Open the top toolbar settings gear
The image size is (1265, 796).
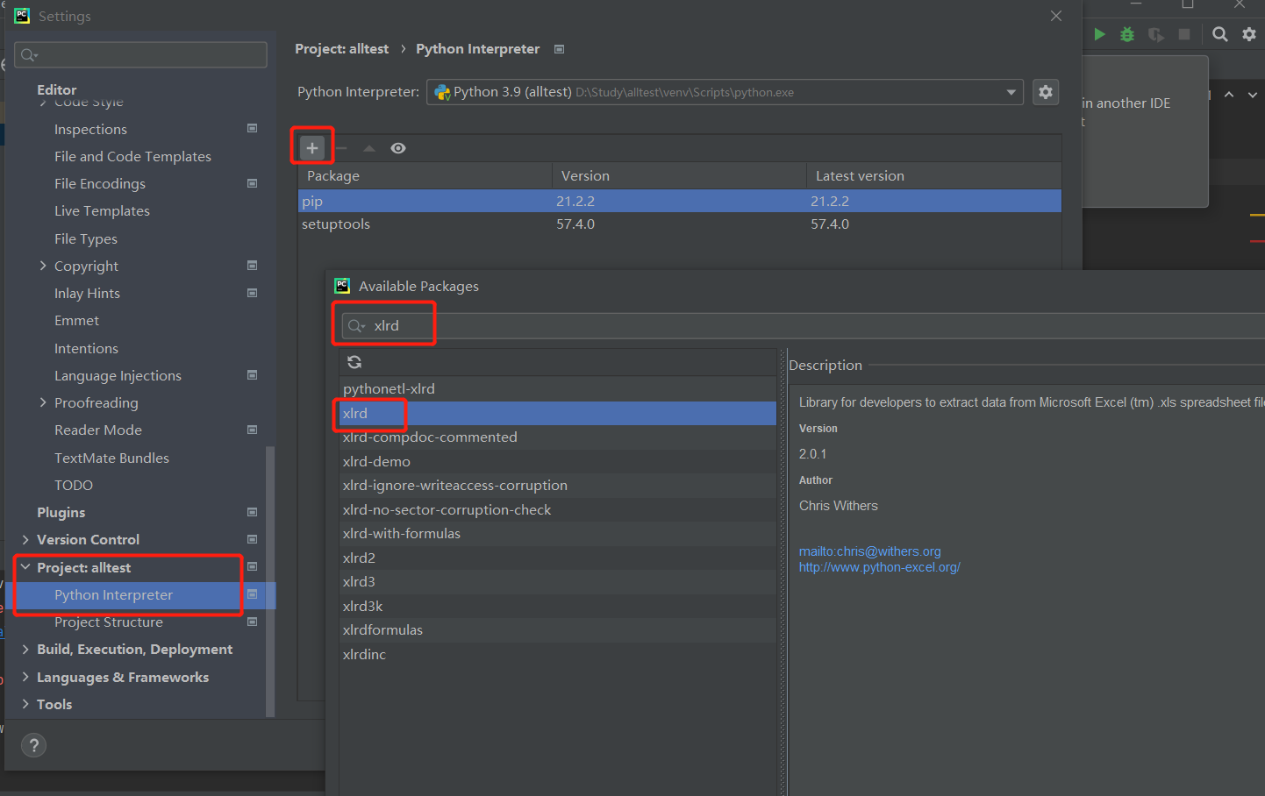pyautogui.click(x=1248, y=34)
